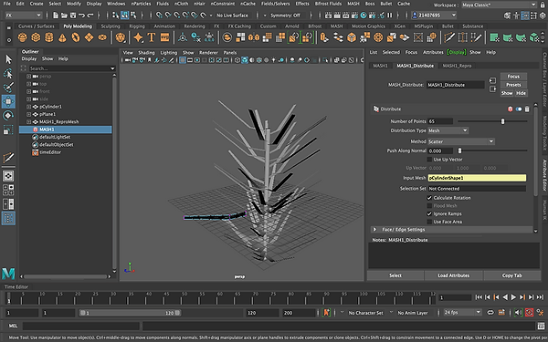
Task: Activate the Rotate tool in the toolbox
Action: click(x=8, y=116)
